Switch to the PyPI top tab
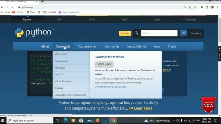The height and width of the screenshot is (124, 221). point(125,20)
